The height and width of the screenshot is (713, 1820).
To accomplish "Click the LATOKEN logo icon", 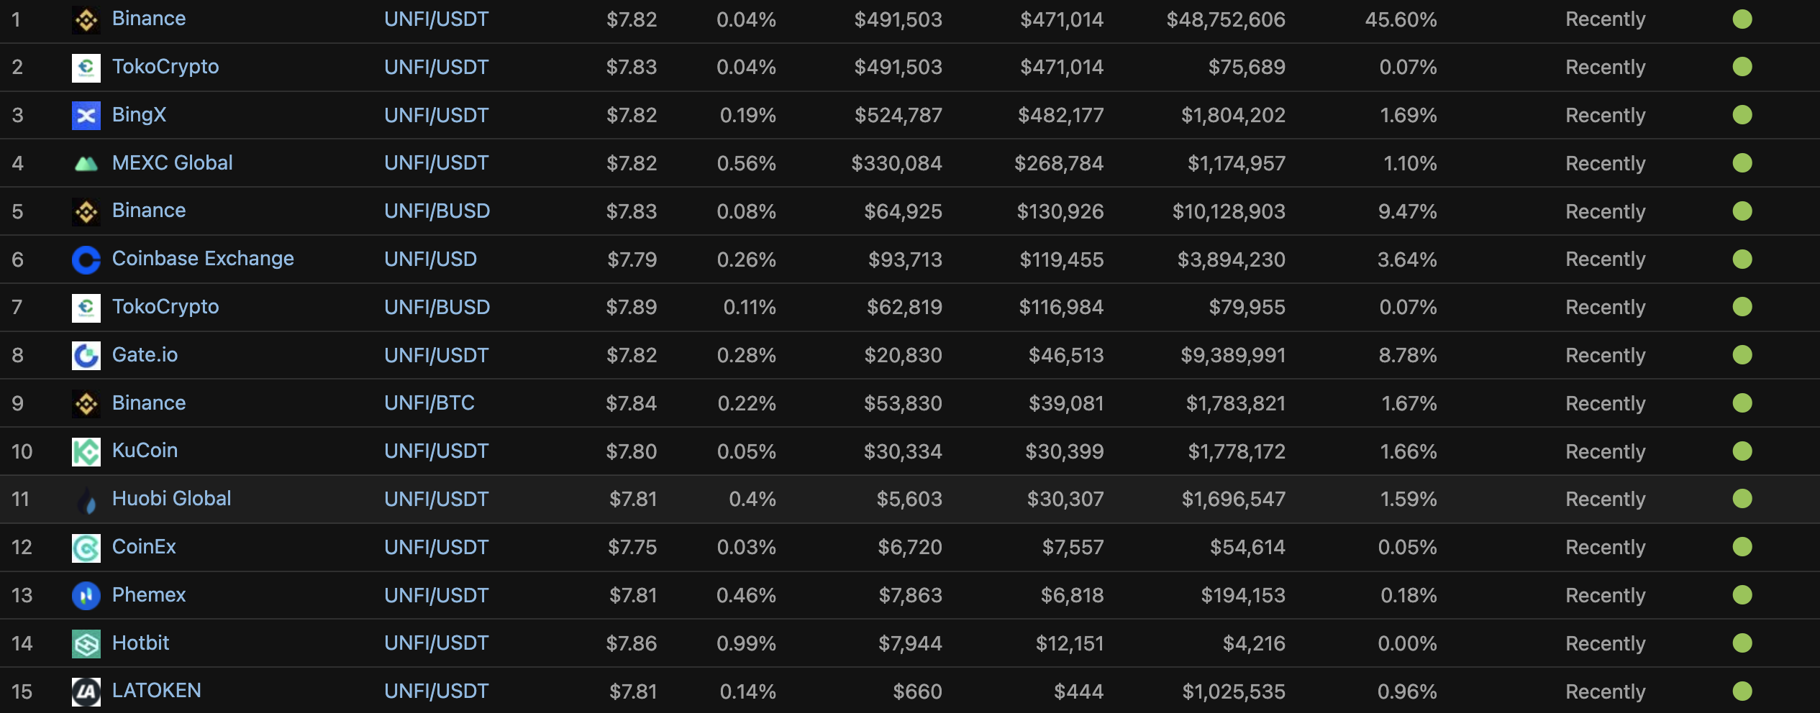I will point(86,692).
